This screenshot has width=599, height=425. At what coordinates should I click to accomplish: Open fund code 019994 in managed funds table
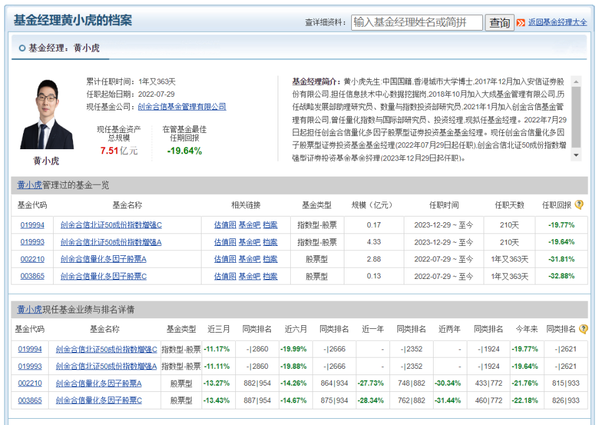(32, 225)
